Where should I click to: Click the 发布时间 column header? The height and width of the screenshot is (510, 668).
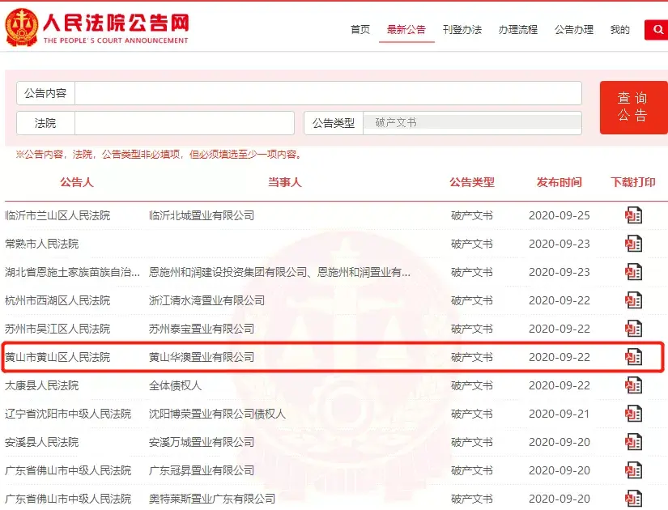[560, 182]
